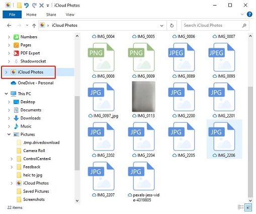
Task: Select the heic to jpg folder
Action: tap(33, 175)
